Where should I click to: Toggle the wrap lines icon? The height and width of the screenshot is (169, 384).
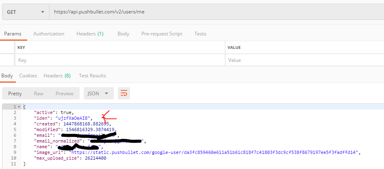coord(124,93)
